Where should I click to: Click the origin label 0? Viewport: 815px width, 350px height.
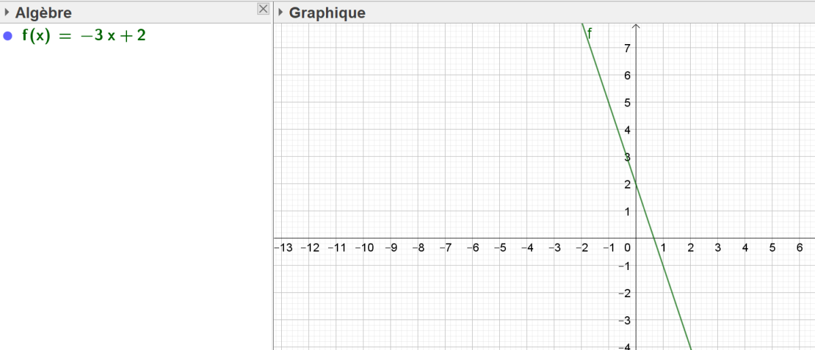(x=628, y=248)
